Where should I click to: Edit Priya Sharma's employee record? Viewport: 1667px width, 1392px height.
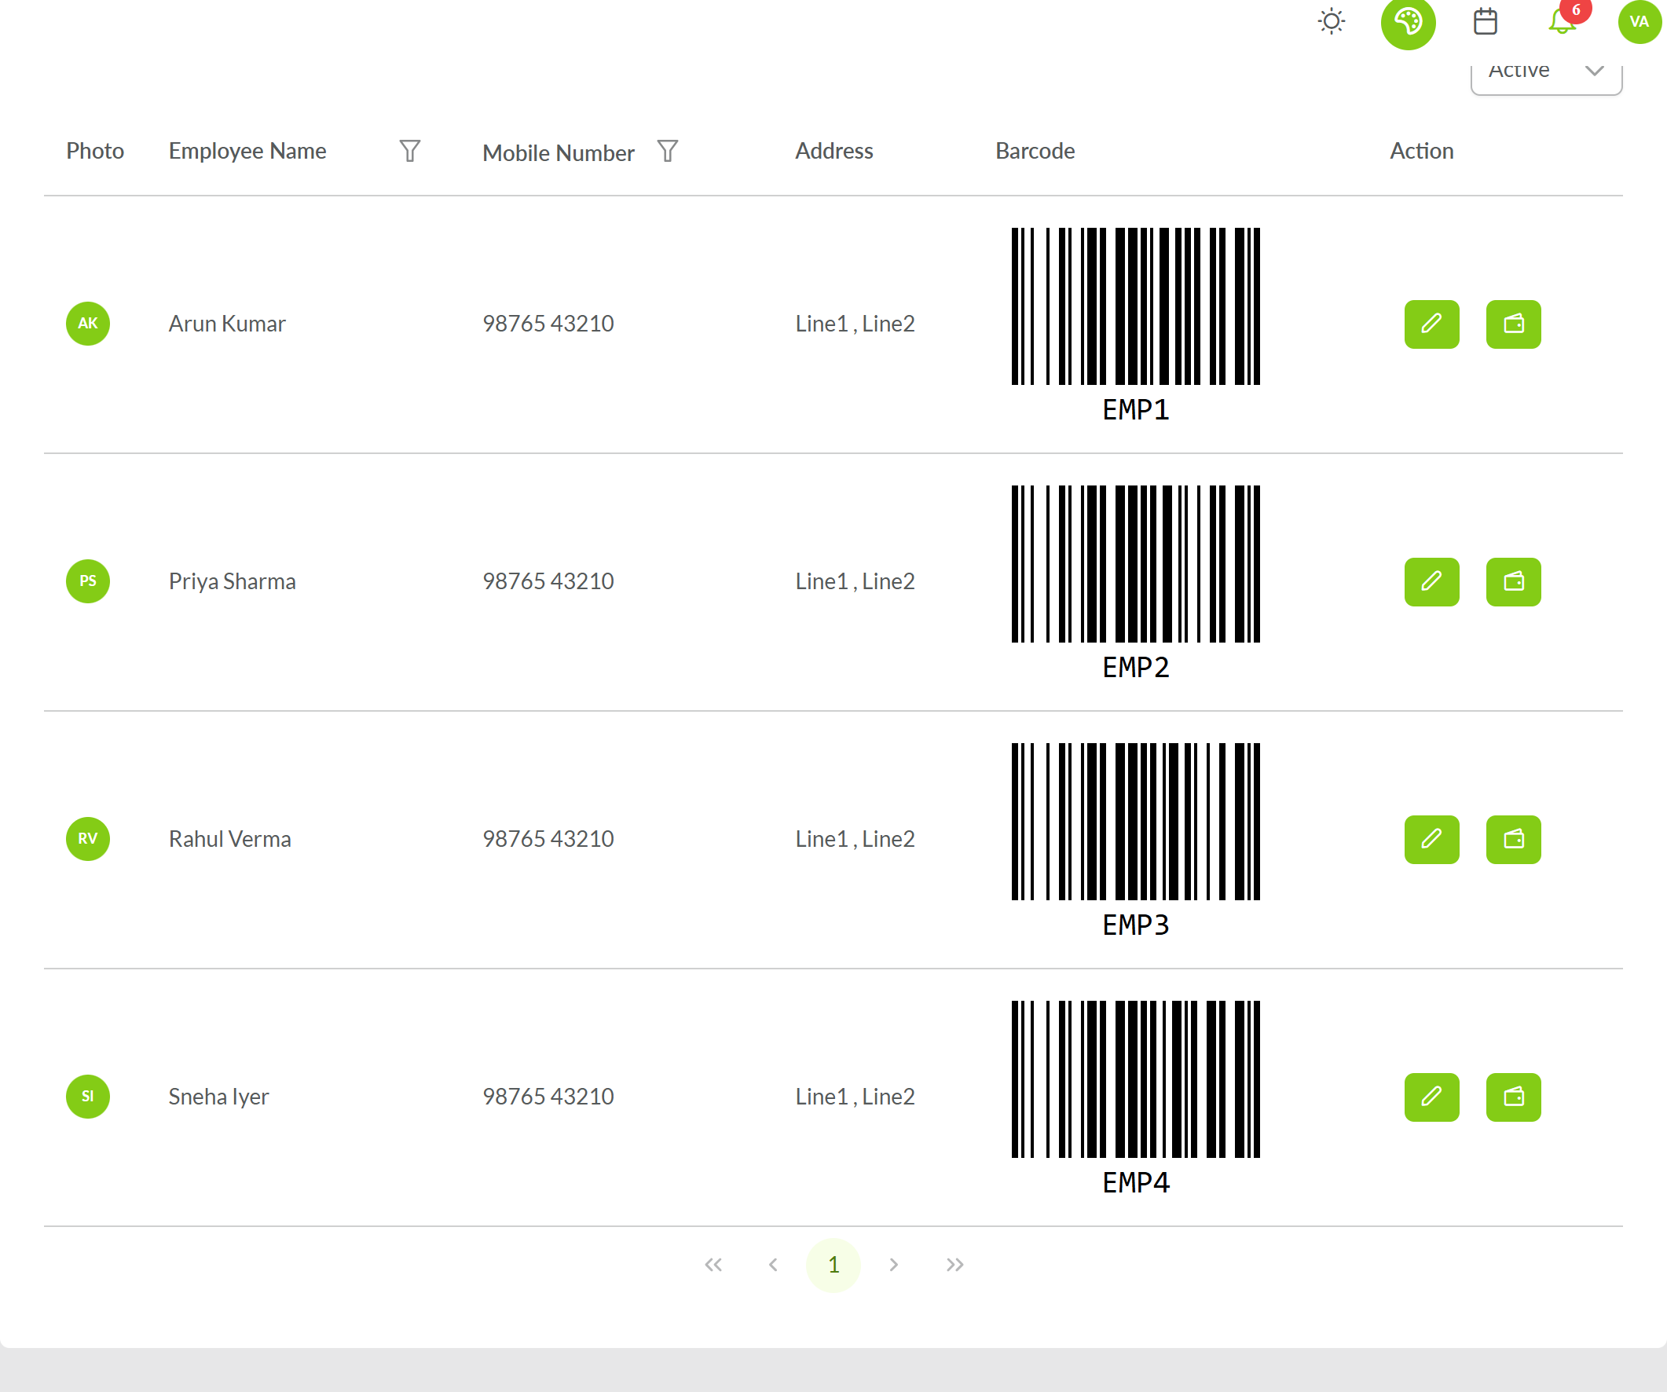[1431, 582]
